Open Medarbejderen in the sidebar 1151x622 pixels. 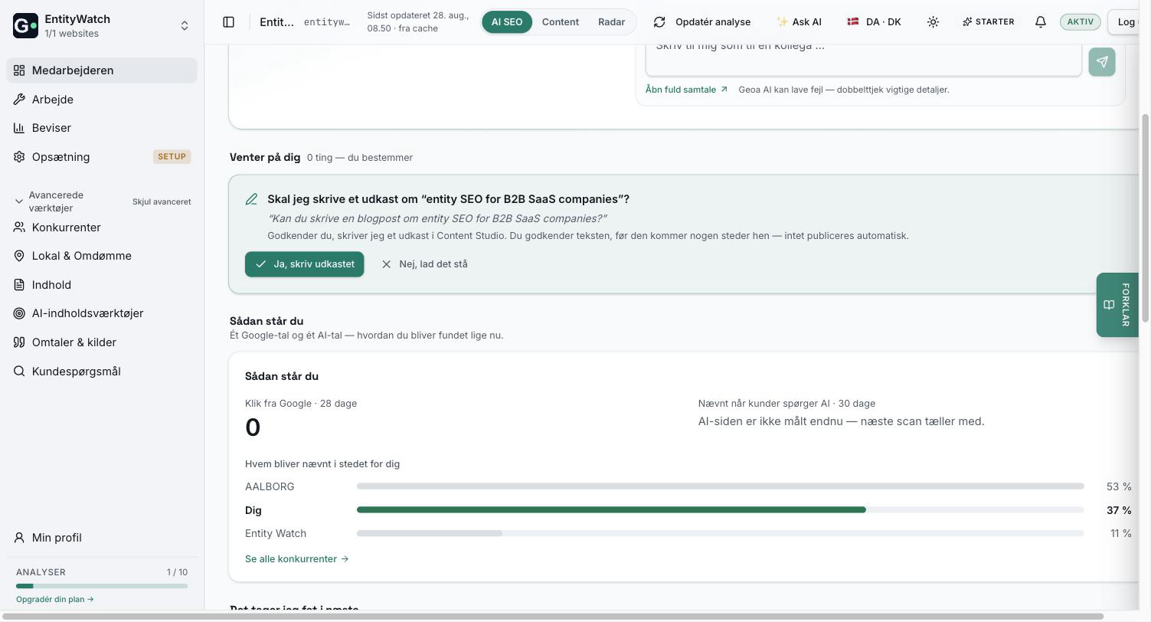(102, 70)
